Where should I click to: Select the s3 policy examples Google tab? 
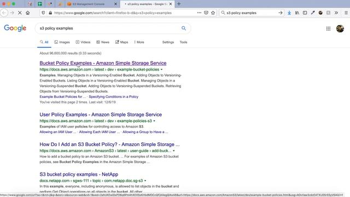coord(147,4)
